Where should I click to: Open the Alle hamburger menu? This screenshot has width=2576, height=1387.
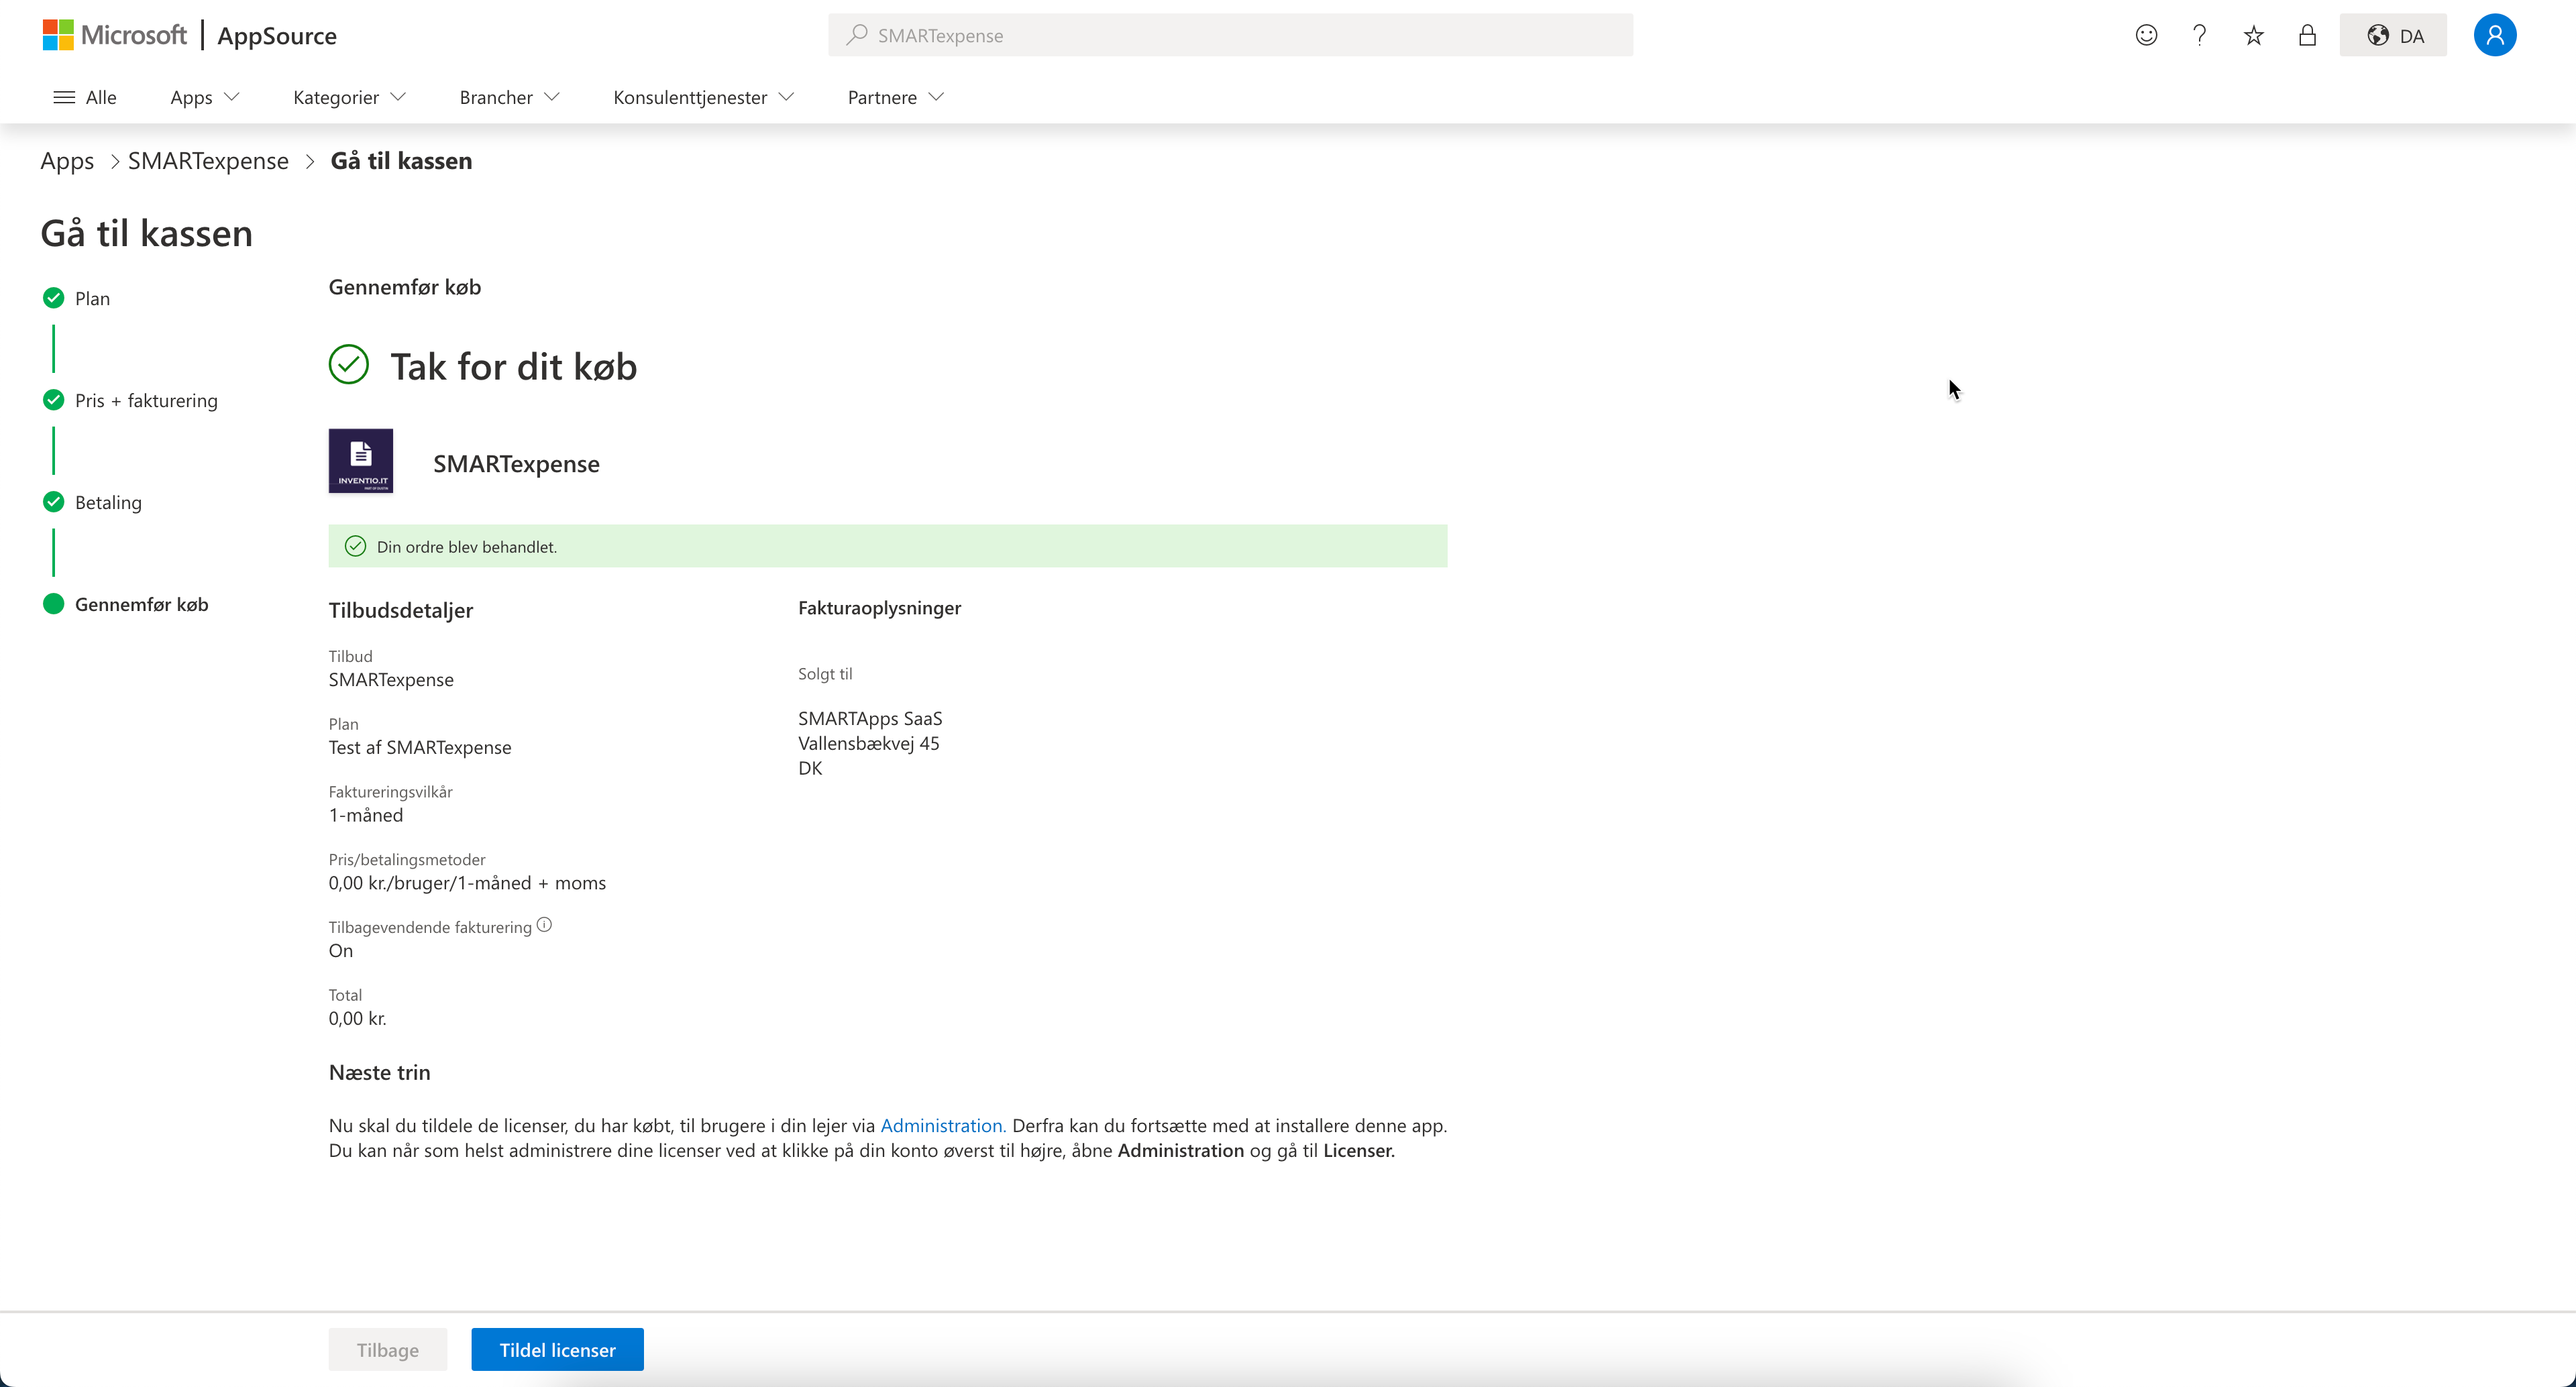click(85, 97)
